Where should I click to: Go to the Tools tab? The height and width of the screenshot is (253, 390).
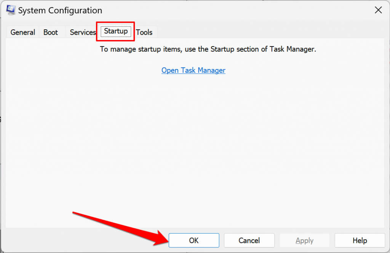144,32
